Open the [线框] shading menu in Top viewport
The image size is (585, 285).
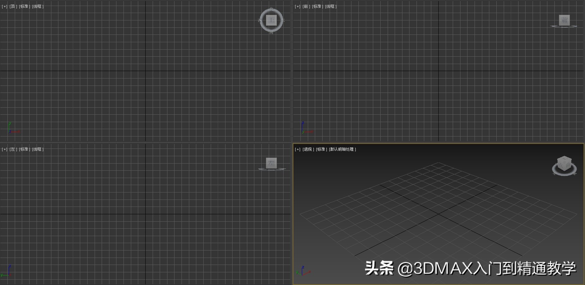(x=38, y=6)
